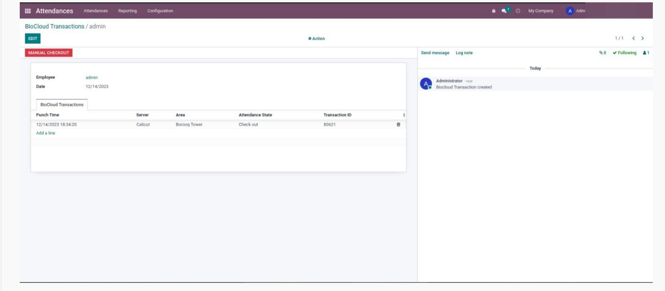Open the Action dropdown
This screenshot has width=665, height=291.
[317, 39]
